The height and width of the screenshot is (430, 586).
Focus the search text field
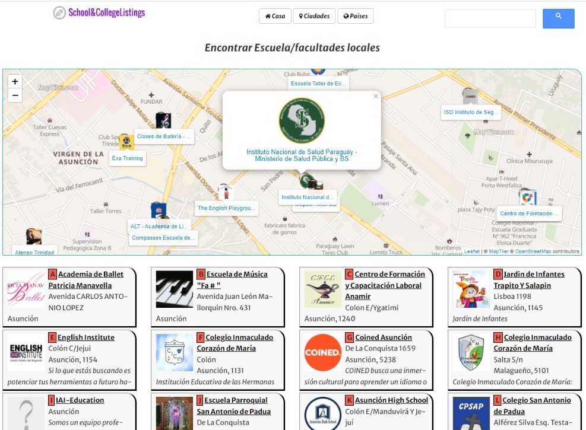490,18
